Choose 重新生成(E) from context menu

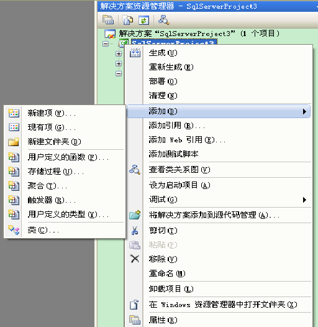(x=219, y=67)
